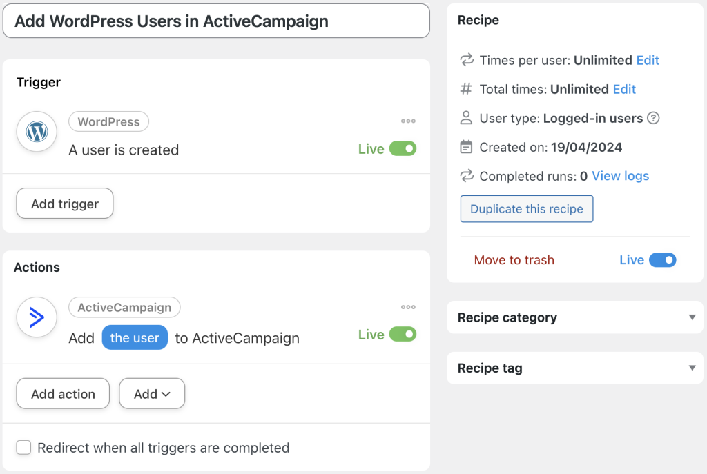Click the user silhouette icon beside User type
Image resolution: width=707 pixels, height=474 pixels.
click(467, 118)
